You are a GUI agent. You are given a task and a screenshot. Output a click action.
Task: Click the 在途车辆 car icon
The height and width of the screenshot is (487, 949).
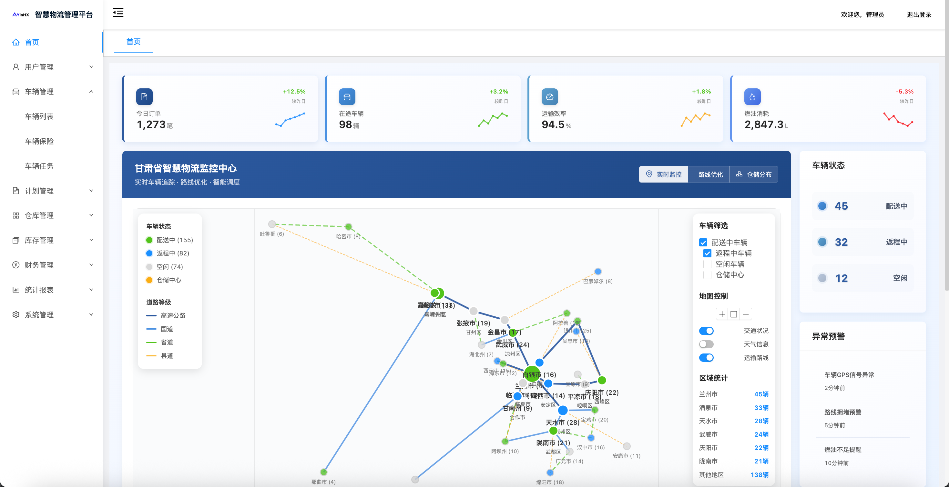[x=347, y=97]
